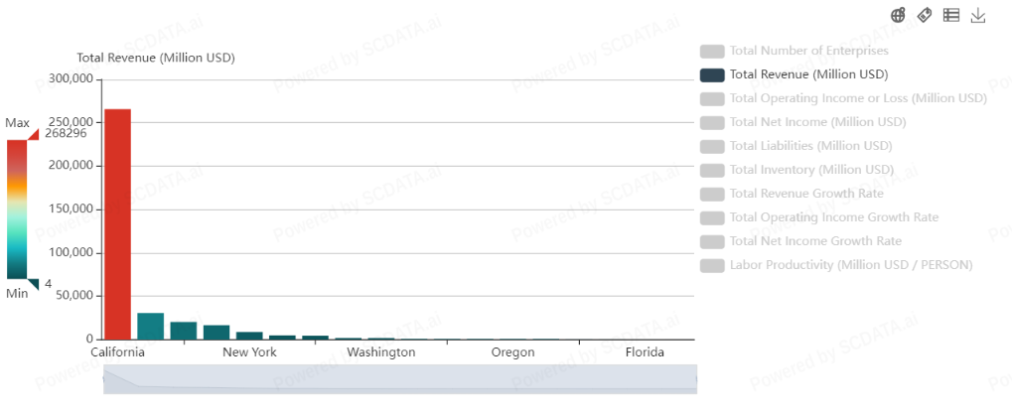Open the data table view icon
The image size is (1012, 419).
(x=951, y=15)
